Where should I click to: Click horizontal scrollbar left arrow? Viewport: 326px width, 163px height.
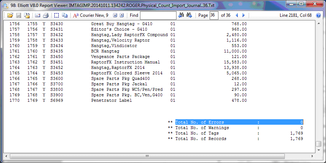pos(6,156)
